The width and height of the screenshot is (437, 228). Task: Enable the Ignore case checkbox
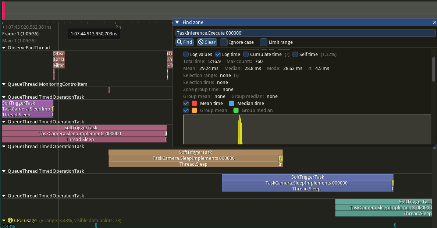[x=224, y=42]
